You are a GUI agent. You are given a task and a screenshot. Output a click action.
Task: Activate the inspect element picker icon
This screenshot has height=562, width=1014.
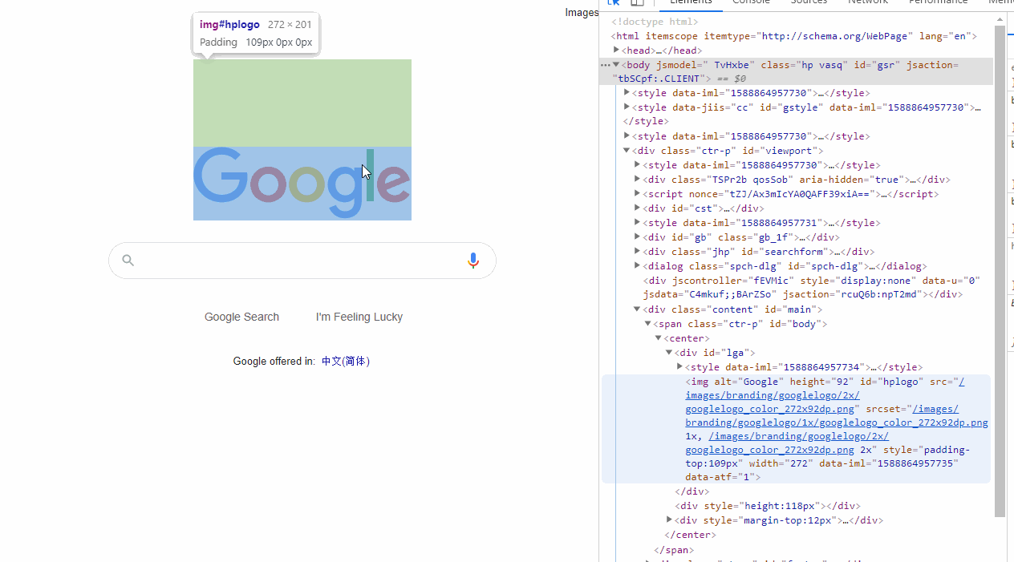tap(614, 2)
